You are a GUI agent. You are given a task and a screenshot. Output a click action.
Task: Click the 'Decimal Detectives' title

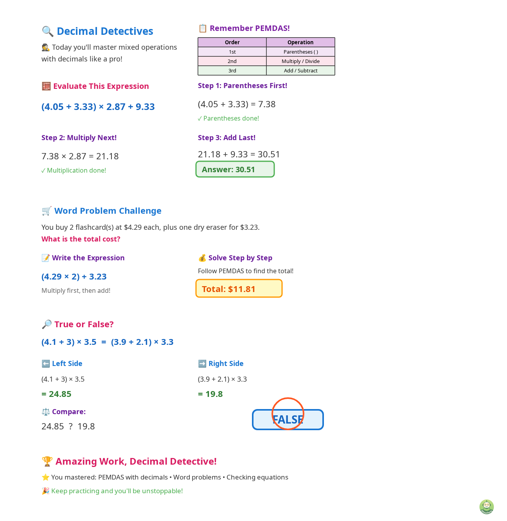(x=105, y=31)
